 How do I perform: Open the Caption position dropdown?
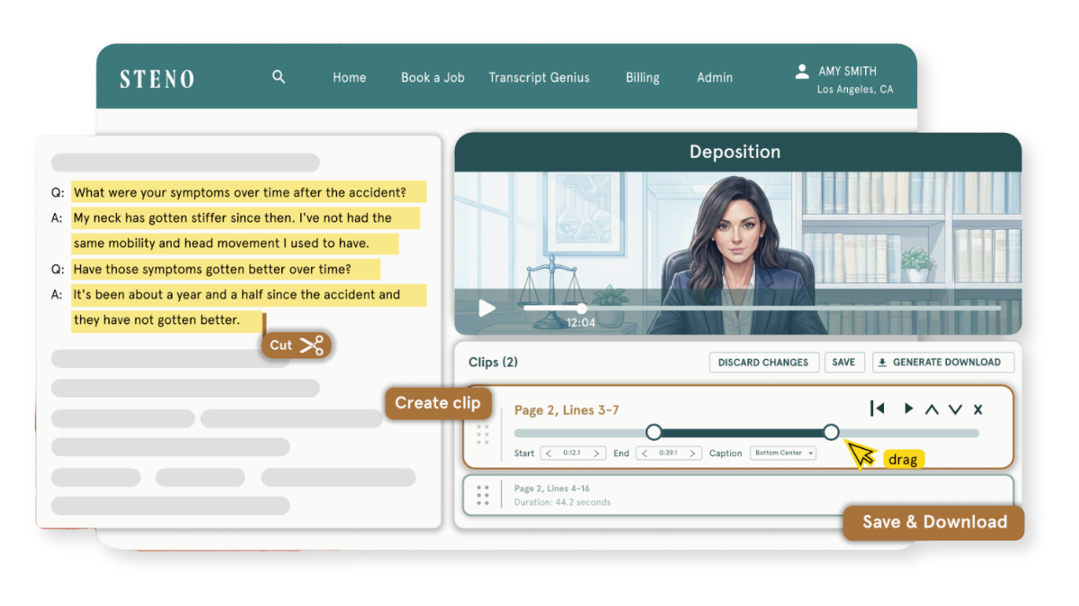click(x=783, y=453)
